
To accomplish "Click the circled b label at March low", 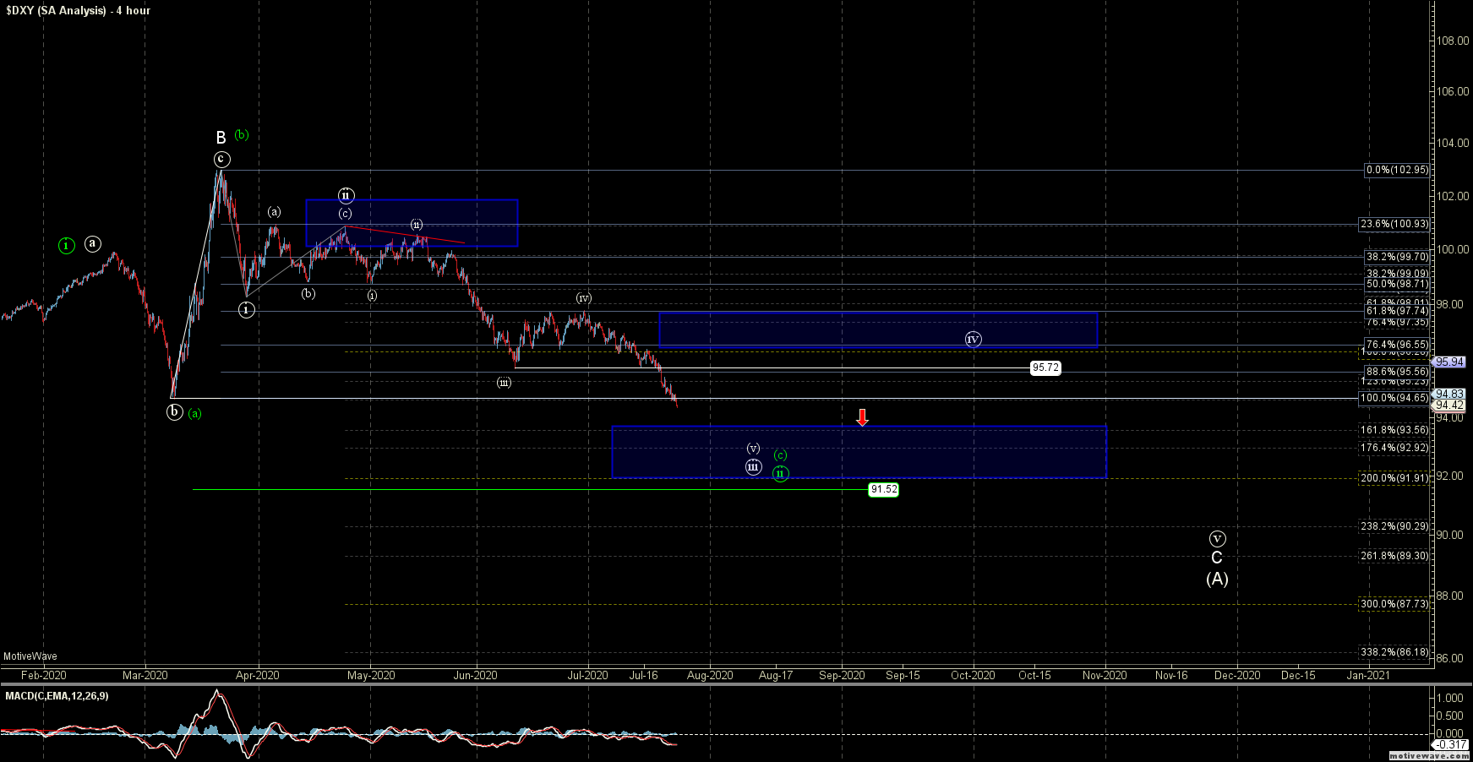I will (x=174, y=412).
